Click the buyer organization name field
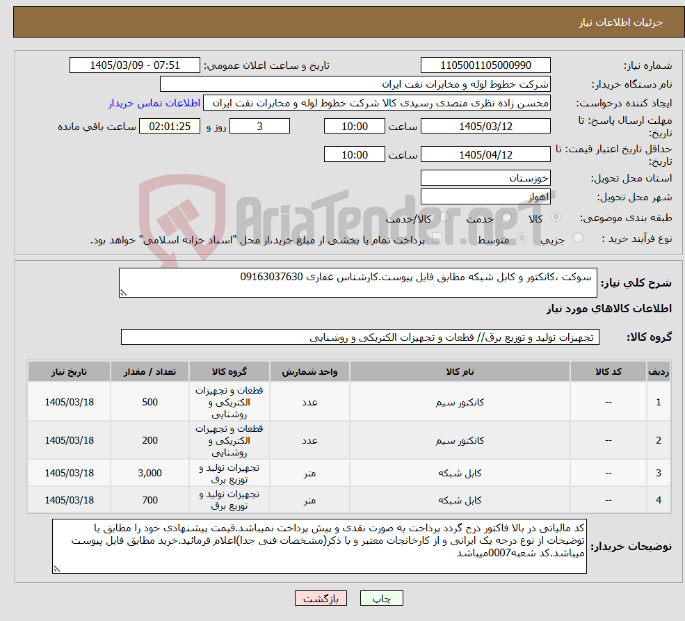Image resolution: width=685 pixels, height=621 pixels. click(355, 84)
